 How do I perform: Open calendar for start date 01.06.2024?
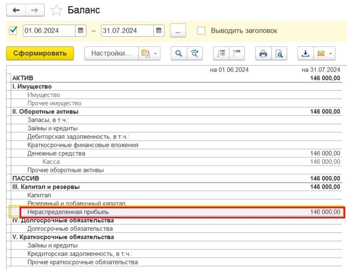[81, 31]
